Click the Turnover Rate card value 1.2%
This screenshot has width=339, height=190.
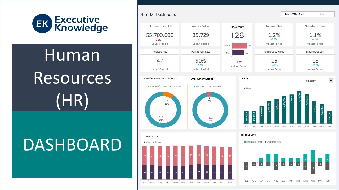point(274,35)
